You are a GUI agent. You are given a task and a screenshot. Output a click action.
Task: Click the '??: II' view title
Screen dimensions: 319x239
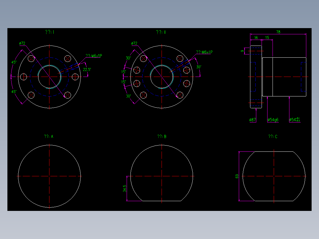click(161, 32)
